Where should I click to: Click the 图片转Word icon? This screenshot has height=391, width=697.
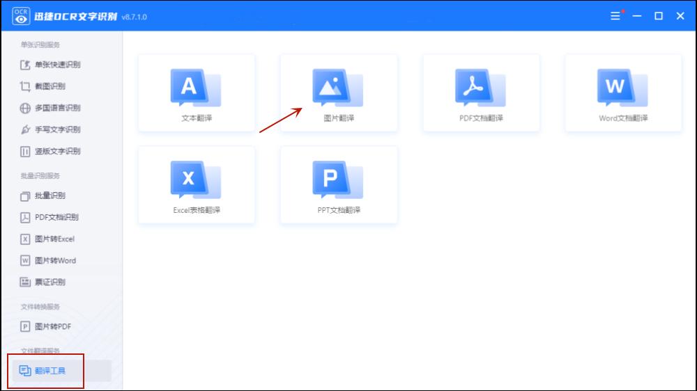click(x=25, y=260)
